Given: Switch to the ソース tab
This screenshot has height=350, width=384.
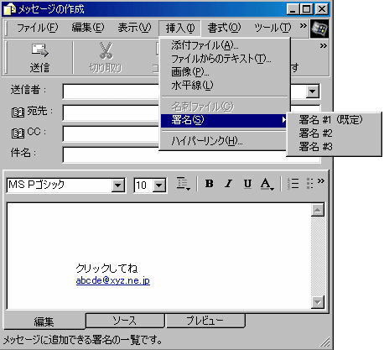Looking at the screenshot, I should click(125, 321).
